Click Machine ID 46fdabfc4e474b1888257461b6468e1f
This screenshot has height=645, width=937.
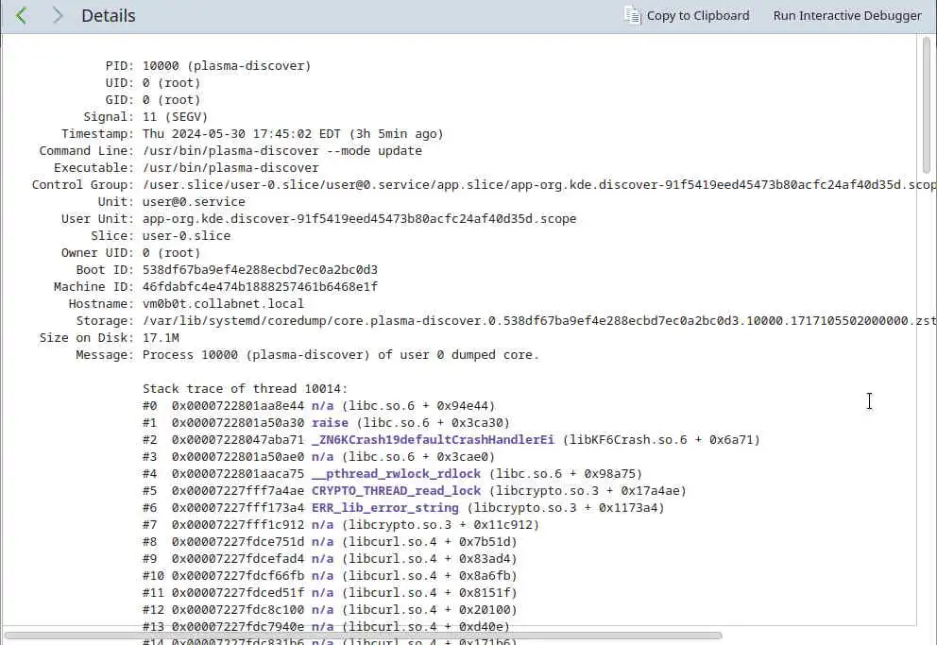tap(260, 287)
